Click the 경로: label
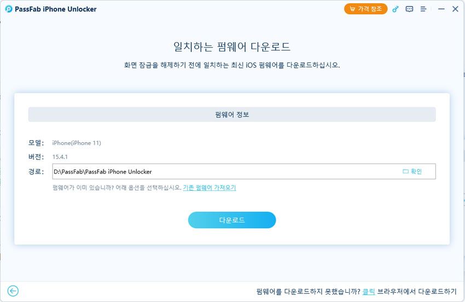 click(x=36, y=171)
